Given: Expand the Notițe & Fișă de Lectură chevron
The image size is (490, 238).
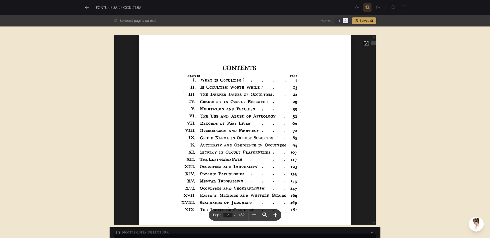Looking at the screenshot, I should pos(372,233).
